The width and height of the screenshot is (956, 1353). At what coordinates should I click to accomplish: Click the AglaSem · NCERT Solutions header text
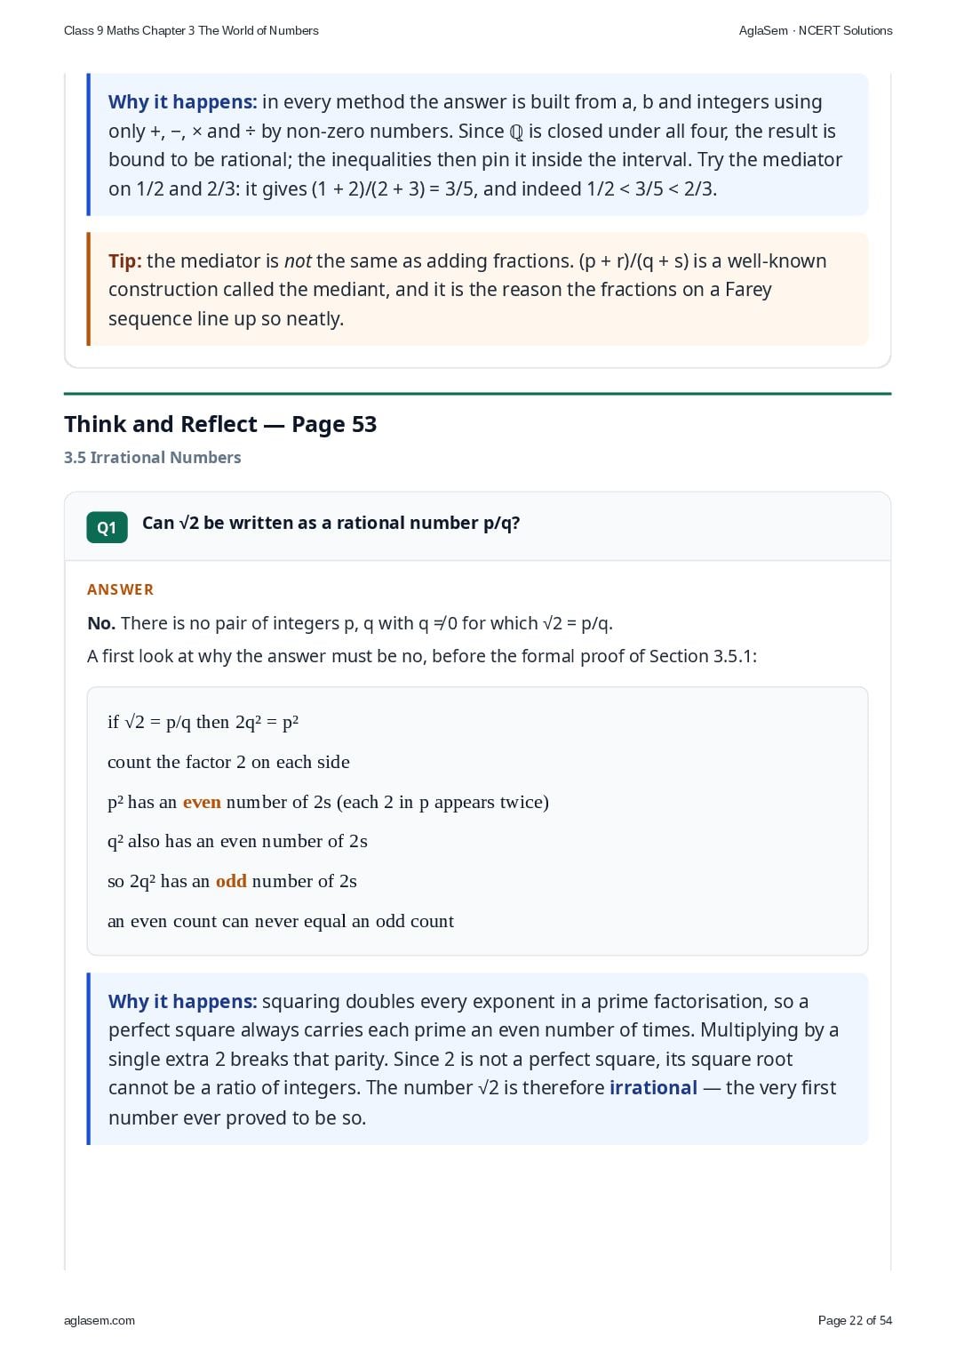pos(816,30)
